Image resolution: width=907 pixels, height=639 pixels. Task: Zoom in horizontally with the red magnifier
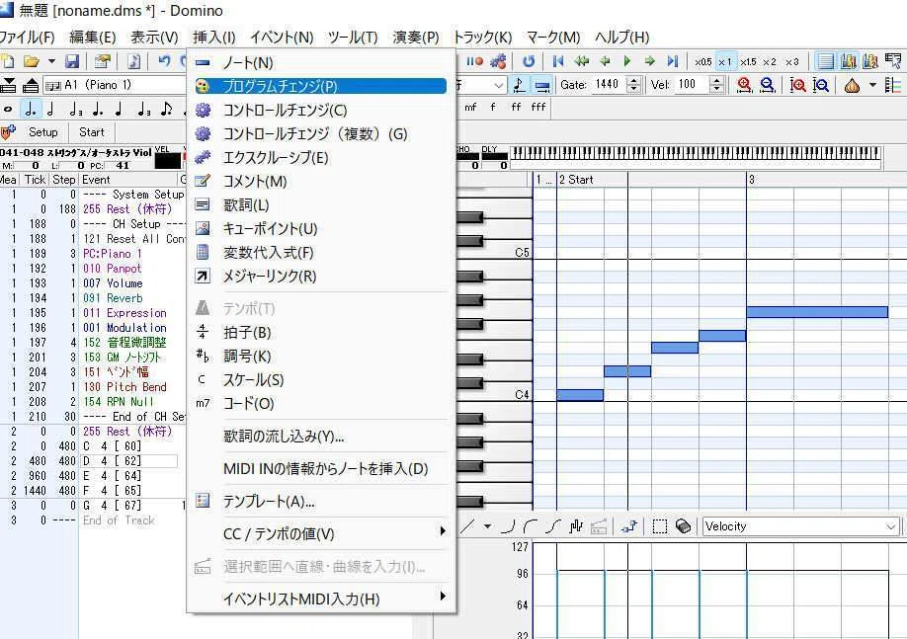pos(744,86)
